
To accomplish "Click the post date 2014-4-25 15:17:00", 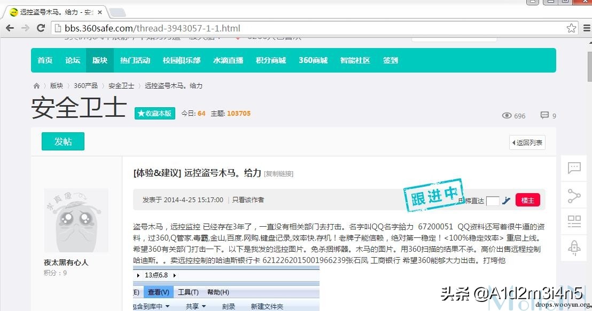I will (193, 200).
